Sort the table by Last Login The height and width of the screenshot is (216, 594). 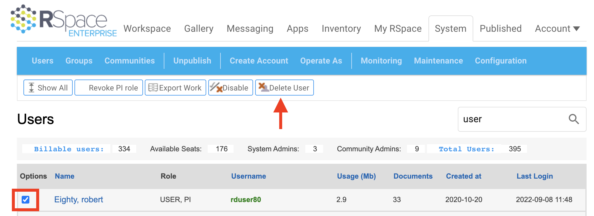point(535,176)
